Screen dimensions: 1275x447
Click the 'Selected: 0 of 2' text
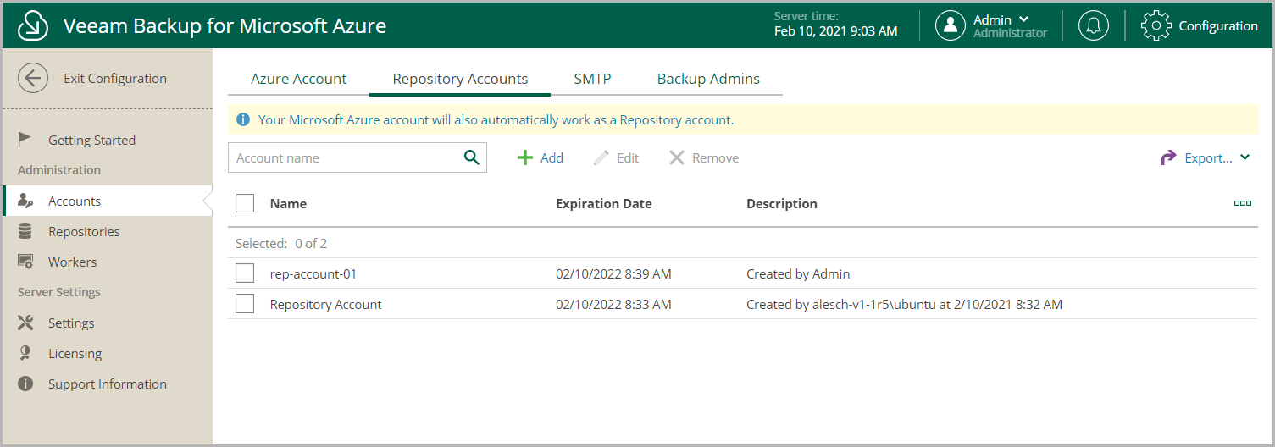(x=281, y=243)
